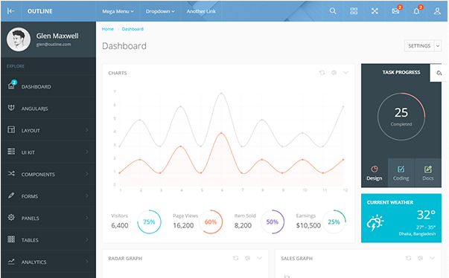449x278 pixels.
Task: Click the SETTINGS button
Action: click(419, 46)
